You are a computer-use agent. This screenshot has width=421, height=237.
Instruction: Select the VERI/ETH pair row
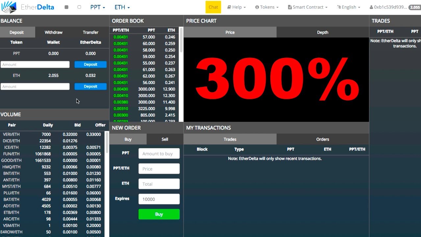[52, 134]
